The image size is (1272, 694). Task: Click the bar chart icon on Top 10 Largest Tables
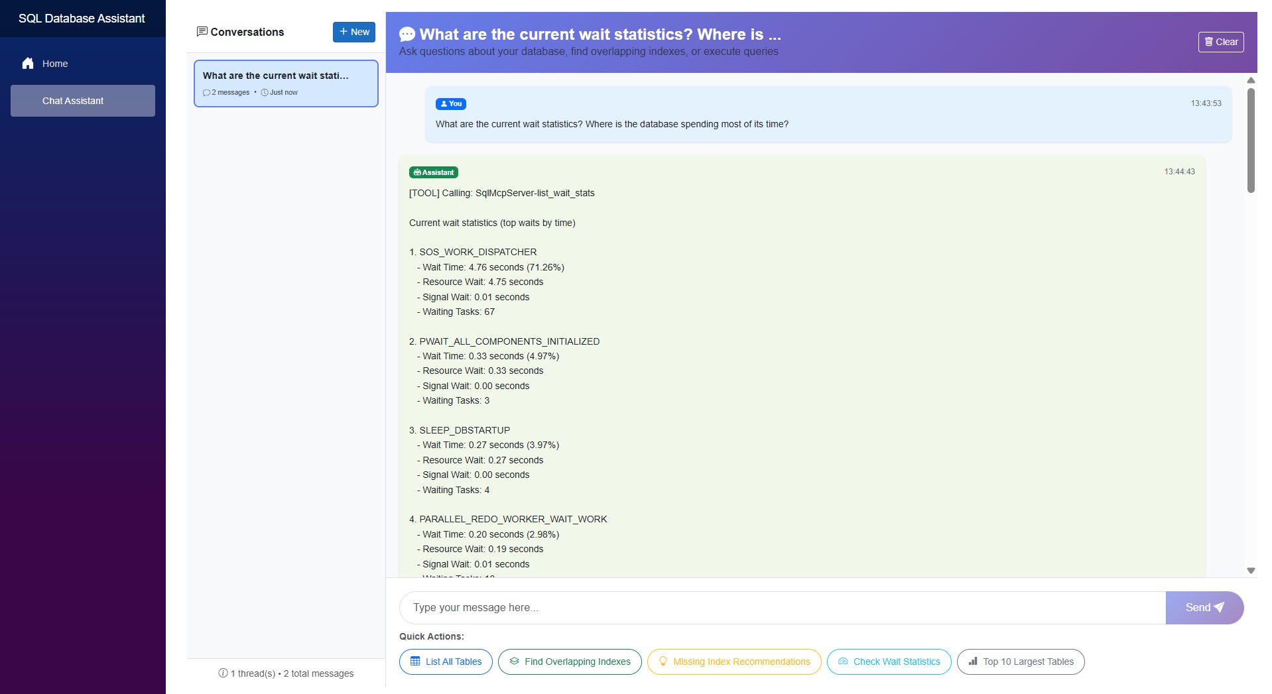pos(973,662)
